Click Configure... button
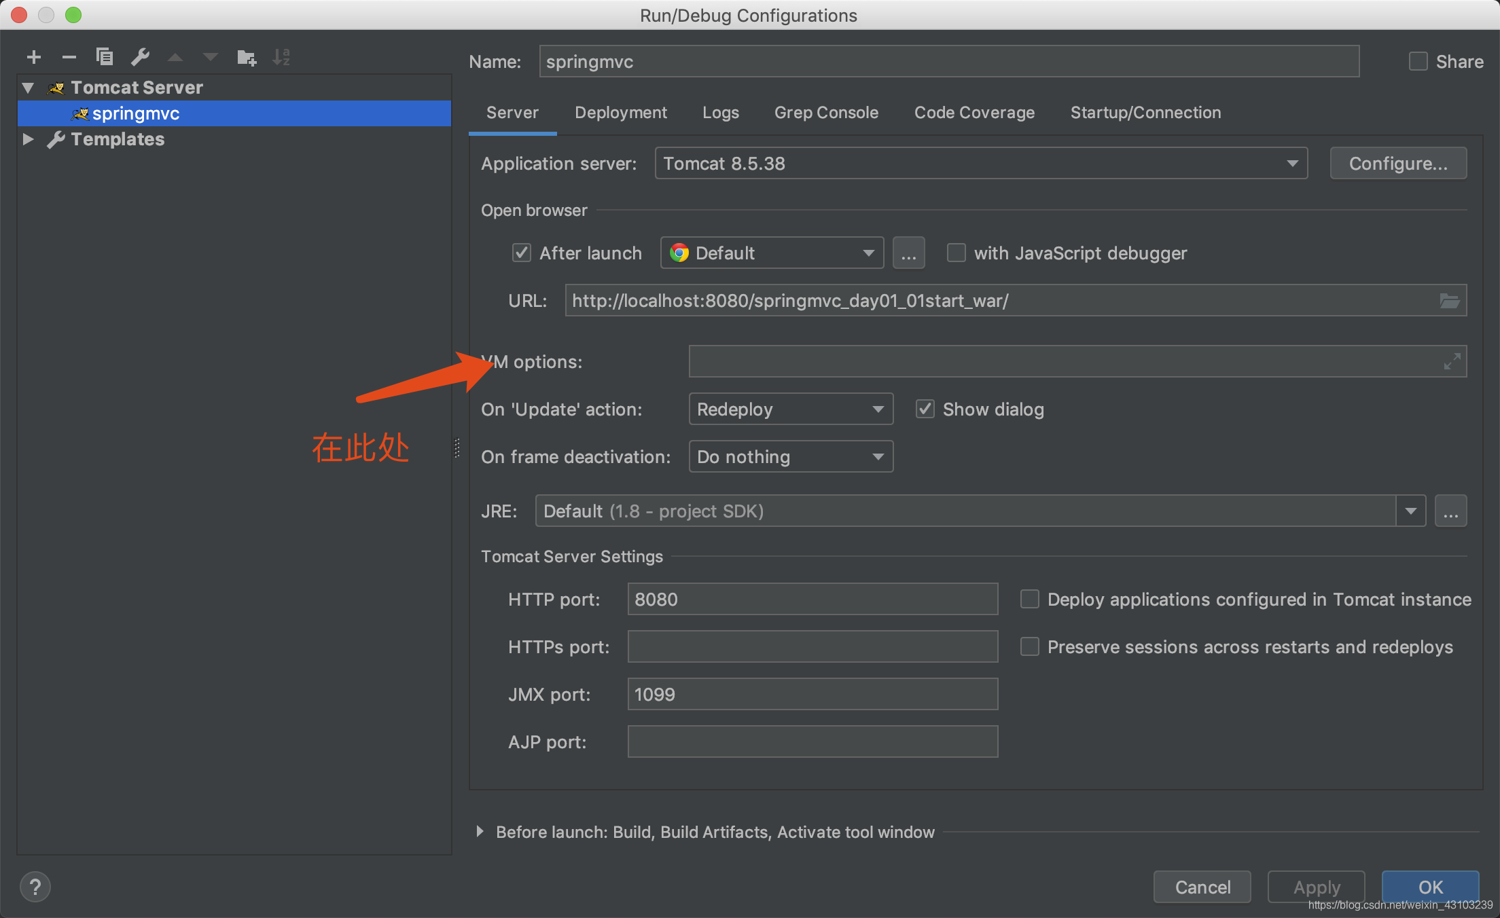 coord(1398,164)
